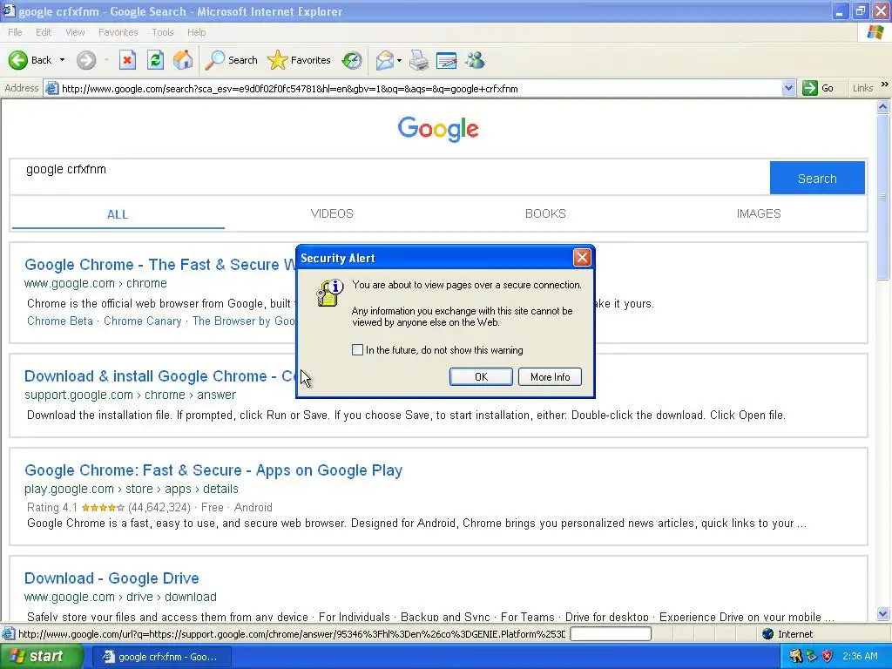
Task: Click the second system tray icon
Action: point(812,656)
